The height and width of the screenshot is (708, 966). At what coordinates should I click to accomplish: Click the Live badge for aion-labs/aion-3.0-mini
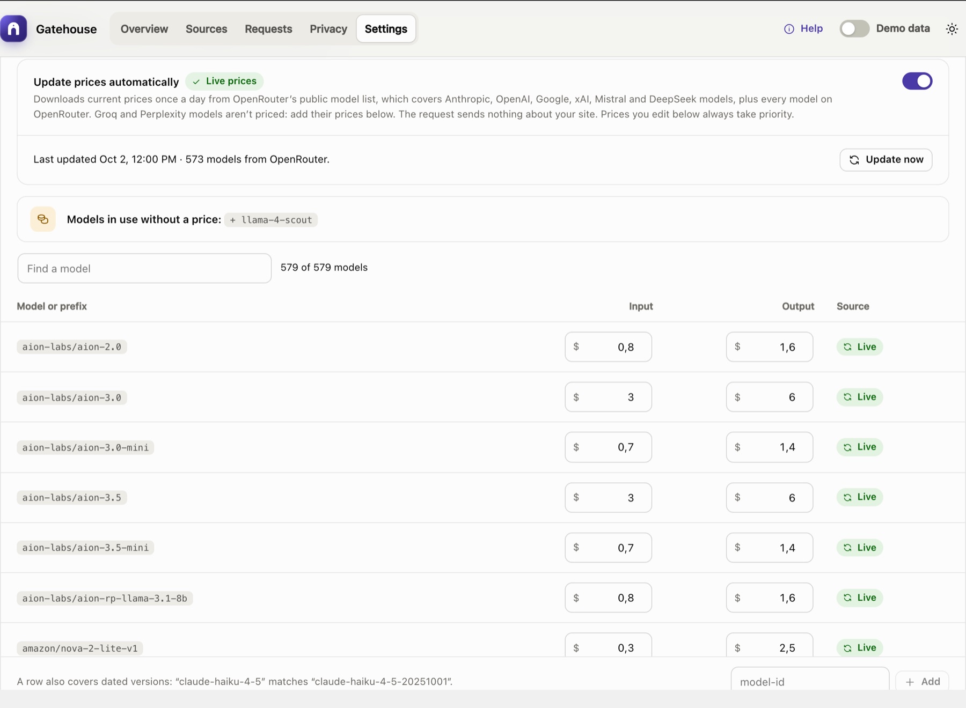(x=859, y=447)
